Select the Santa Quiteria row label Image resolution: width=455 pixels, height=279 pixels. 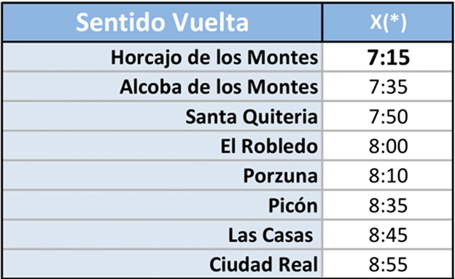coord(162,117)
